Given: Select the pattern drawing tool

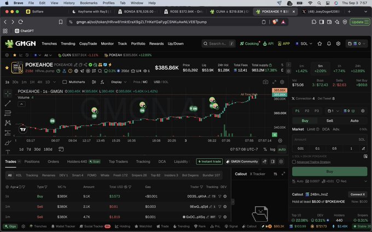Looking at the screenshot, I should (x=8, y=123).
